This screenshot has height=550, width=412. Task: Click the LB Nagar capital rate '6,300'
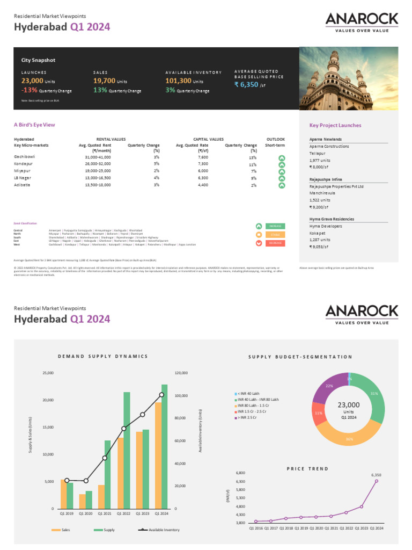(203, 178)
